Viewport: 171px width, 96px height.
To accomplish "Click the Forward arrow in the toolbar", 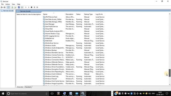I will point(5,7).
